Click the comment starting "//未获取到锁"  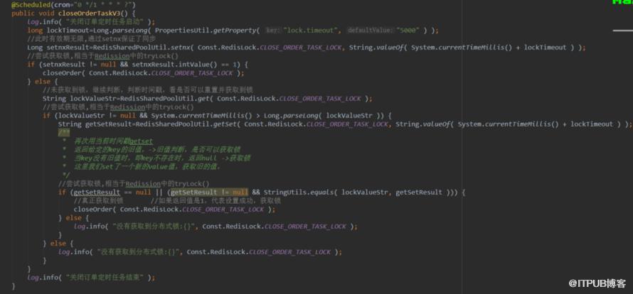pos(148,90)
